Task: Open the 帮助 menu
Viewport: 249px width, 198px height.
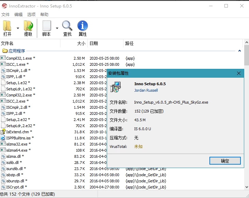Action: pyautogui.click(x=44, y=15)
